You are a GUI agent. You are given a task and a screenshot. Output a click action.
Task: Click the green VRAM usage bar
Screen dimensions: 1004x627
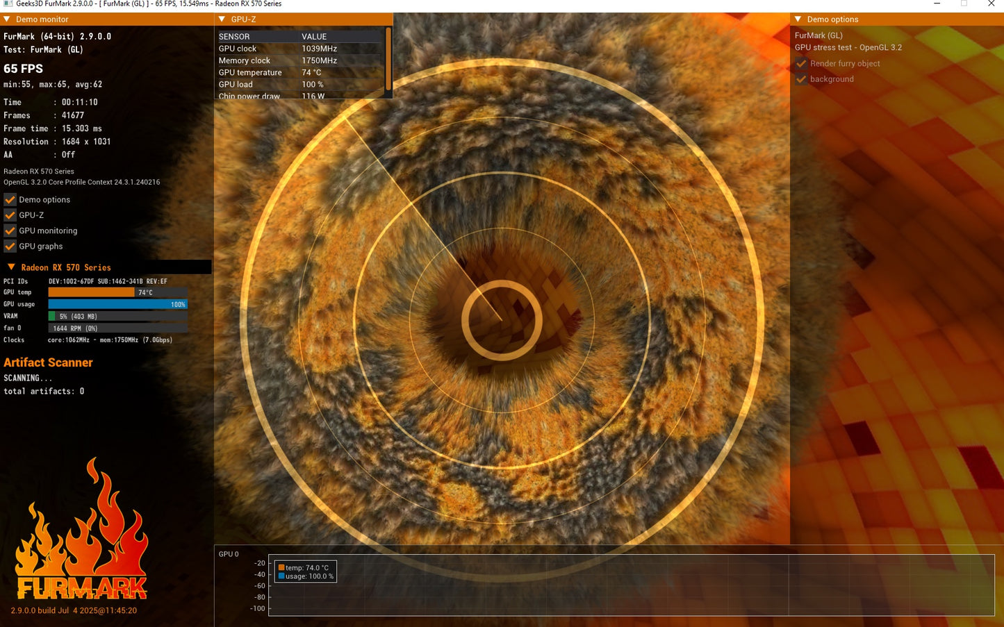pos(51,316)
